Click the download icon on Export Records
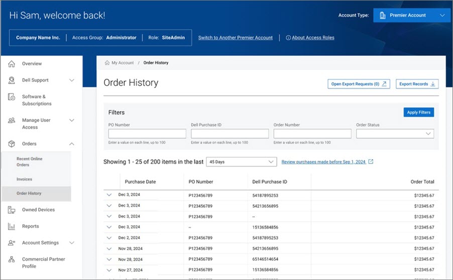This screenshot has width=453, height=280. [433, 84]
